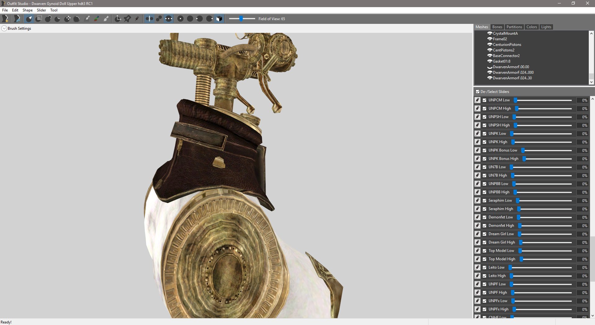Click the pencil edit icon for UNPSH High
The height and width of the screenshot is (325, 595).
[477, 125]
